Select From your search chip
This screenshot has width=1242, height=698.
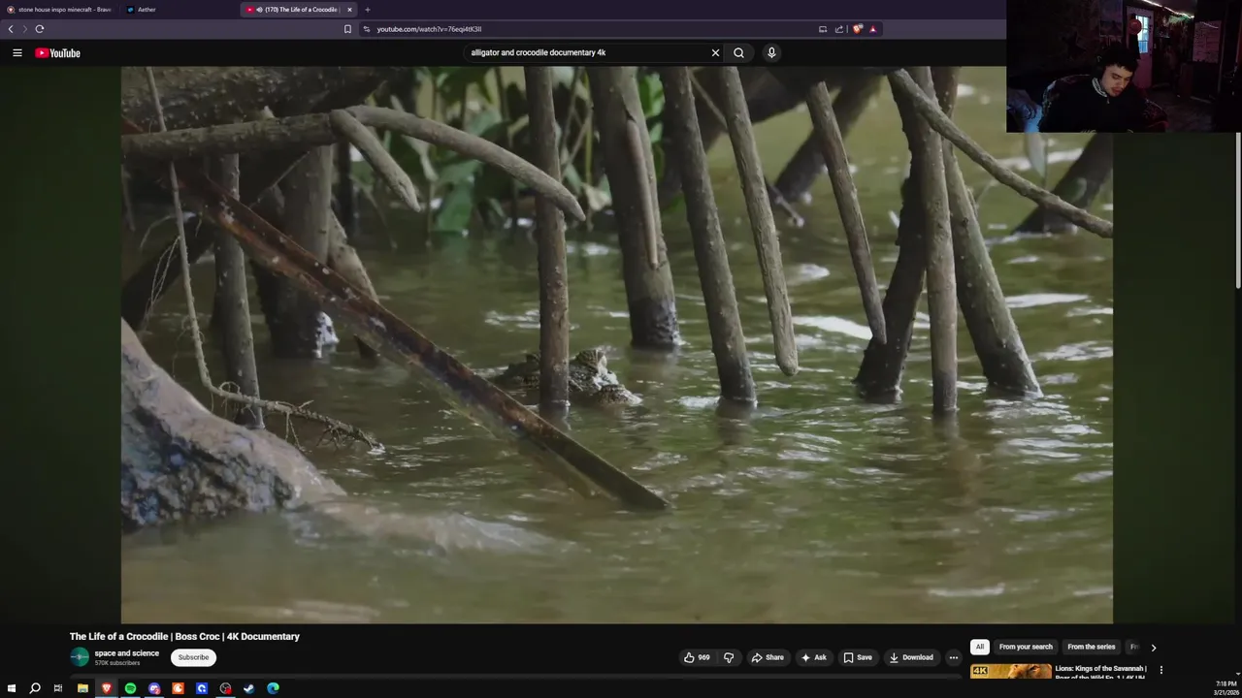[x=1026, y=647]
